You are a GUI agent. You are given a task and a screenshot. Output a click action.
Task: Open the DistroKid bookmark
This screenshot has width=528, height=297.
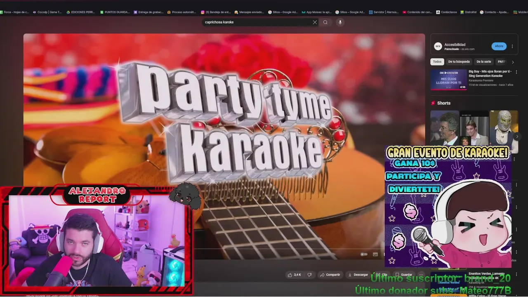(468, 12)
